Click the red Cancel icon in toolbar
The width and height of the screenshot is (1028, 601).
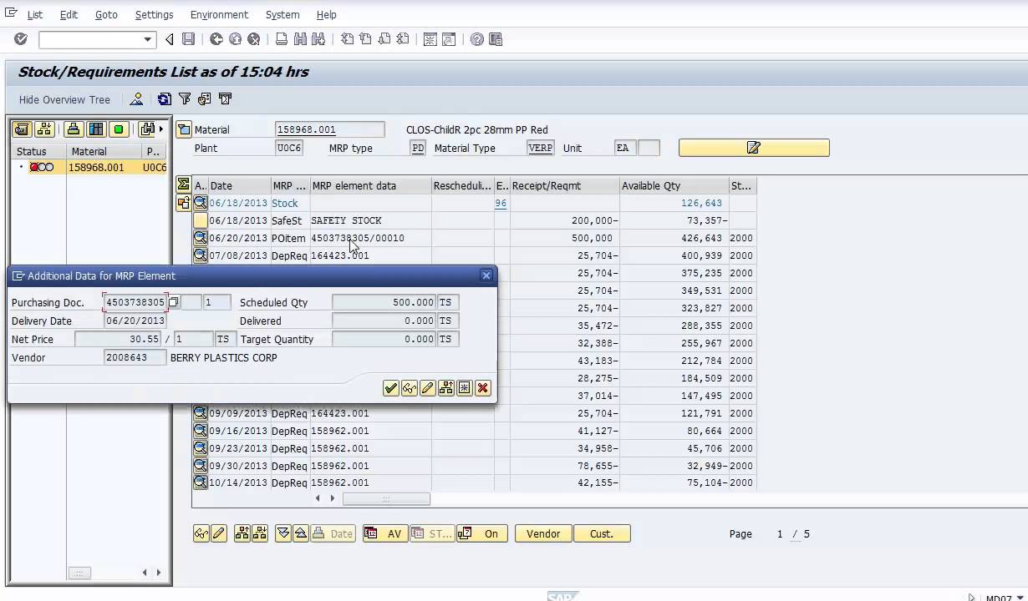[x=253, y=39]
